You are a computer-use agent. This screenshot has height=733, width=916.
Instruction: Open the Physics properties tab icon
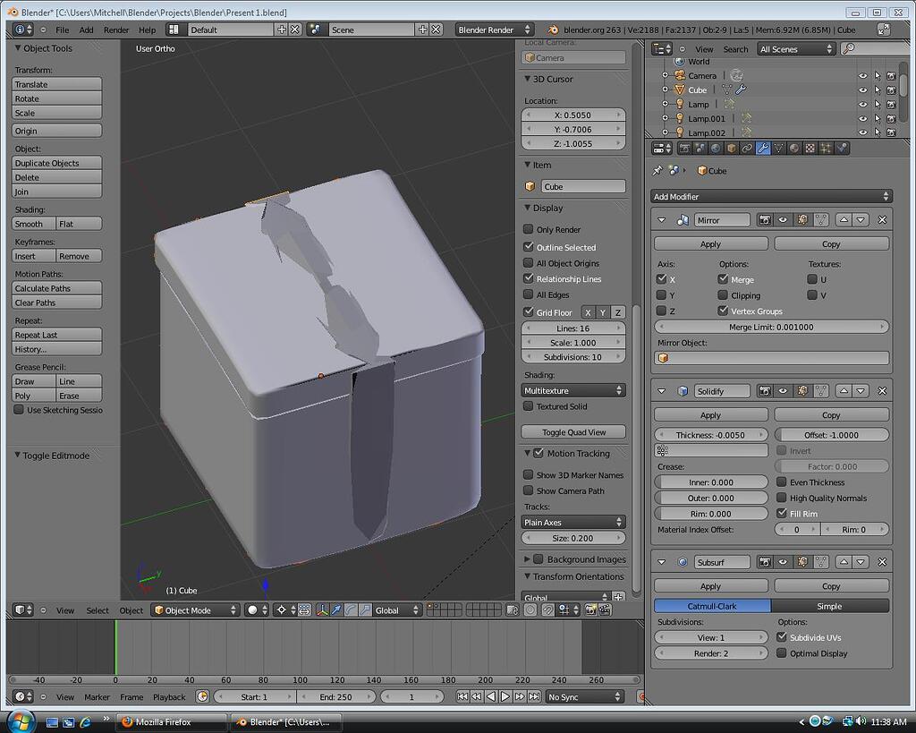tap(842, 149)
